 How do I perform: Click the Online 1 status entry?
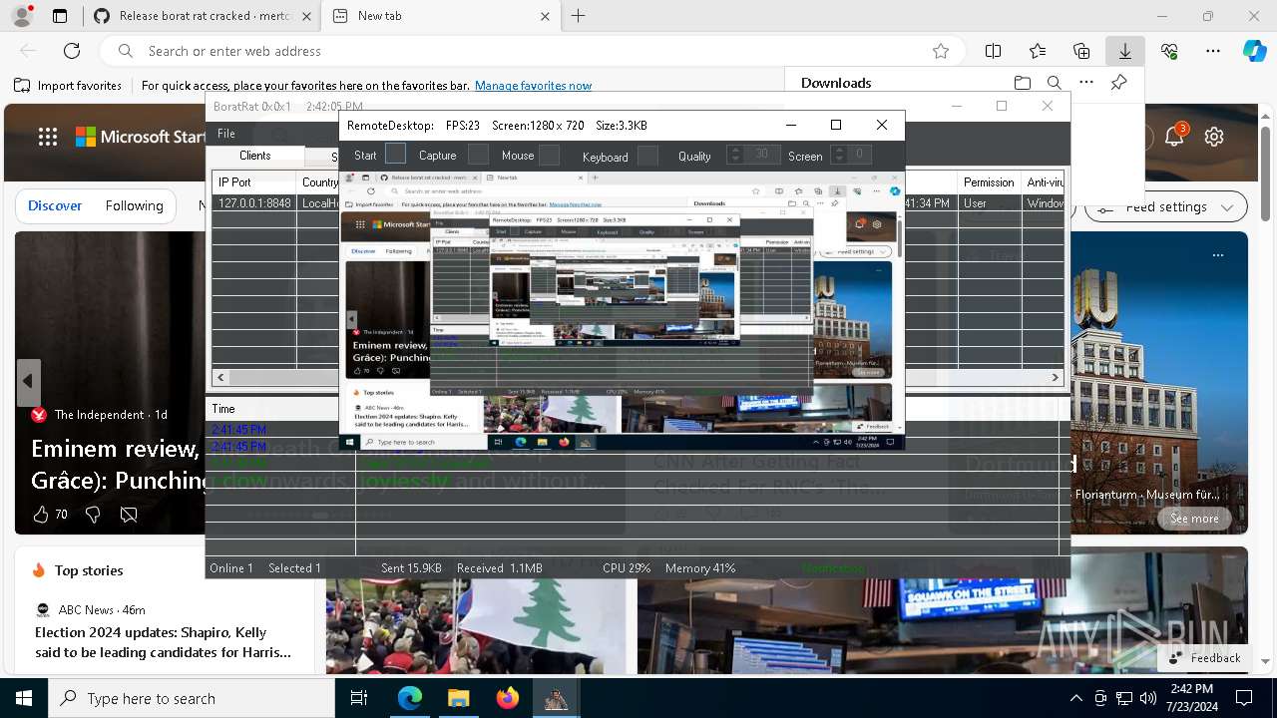230,568
